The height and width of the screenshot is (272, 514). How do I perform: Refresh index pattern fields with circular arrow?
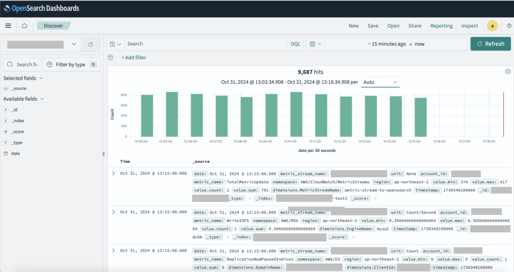pos(90,44)
